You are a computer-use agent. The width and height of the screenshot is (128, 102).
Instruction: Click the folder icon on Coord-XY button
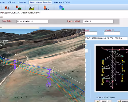pyautogui.click(x=99, y=101)
